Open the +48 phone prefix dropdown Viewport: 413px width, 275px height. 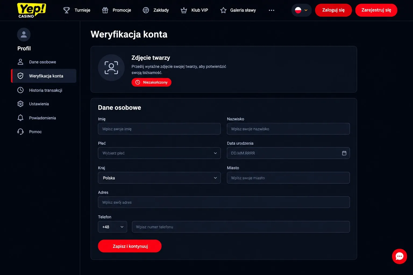(113, 227)
